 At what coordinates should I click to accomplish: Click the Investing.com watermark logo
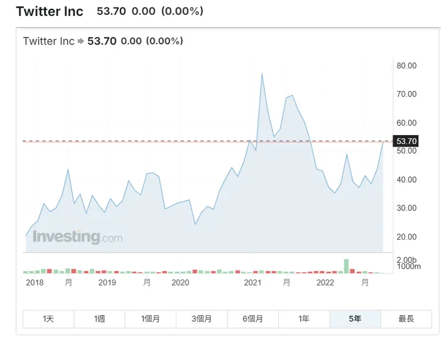[x=77, y=237]
